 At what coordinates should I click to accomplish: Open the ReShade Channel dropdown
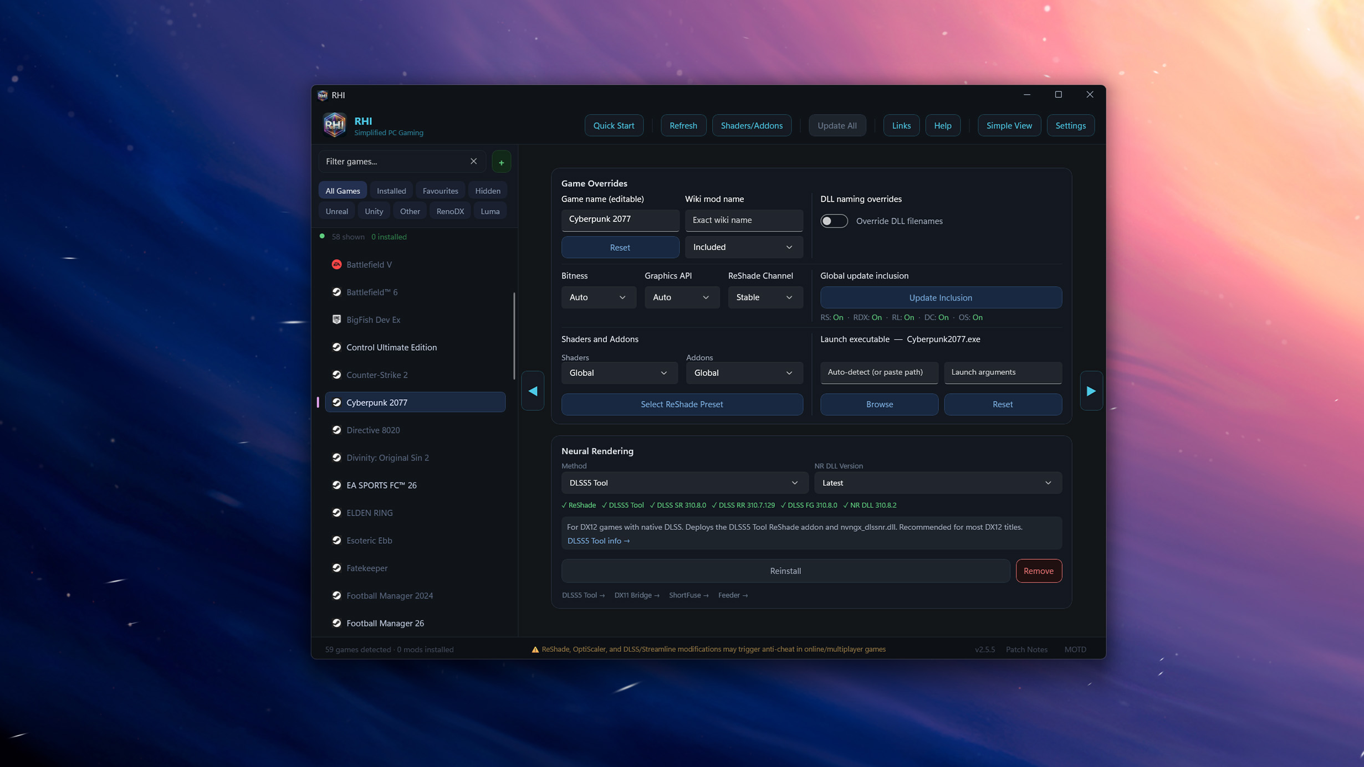pyautogui.click(x=765, y=297)
